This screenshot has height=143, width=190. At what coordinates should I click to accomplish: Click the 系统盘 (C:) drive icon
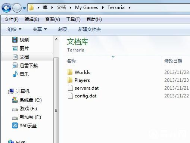click(15, 100)
